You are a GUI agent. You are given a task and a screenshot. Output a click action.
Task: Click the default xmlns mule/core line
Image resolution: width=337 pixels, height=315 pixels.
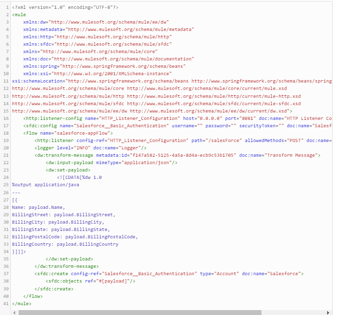tap(90, 52)
